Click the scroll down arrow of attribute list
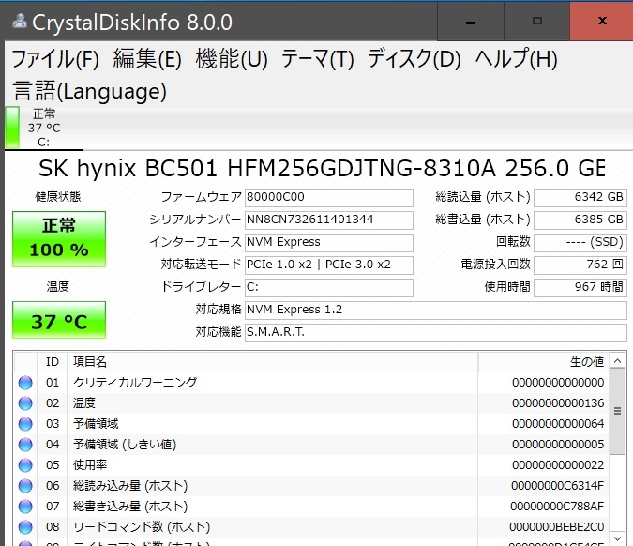Image resolution: width=633 pixels, height=546 pixels. tap(617, 538)
